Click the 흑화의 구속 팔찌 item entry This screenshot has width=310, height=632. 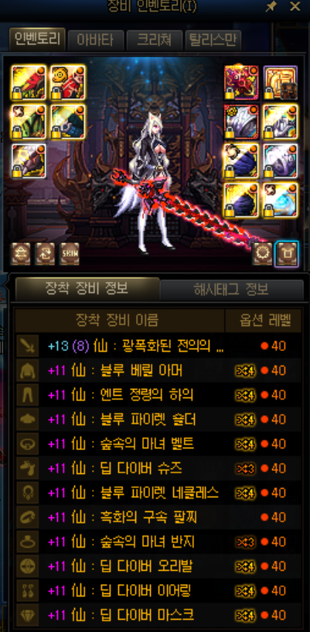coord(158,517)
